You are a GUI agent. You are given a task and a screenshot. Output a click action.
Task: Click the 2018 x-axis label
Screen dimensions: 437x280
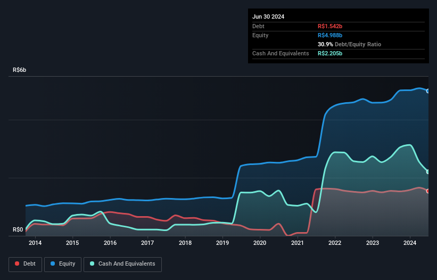coord(185,243)
